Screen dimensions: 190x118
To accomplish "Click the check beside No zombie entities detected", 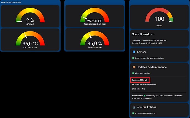I will pos(133,113).
